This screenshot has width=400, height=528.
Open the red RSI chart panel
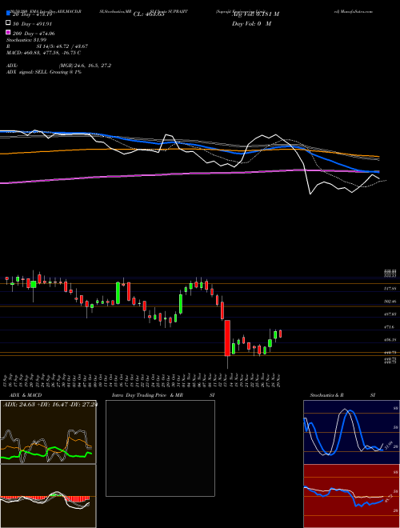click(351, 496)
